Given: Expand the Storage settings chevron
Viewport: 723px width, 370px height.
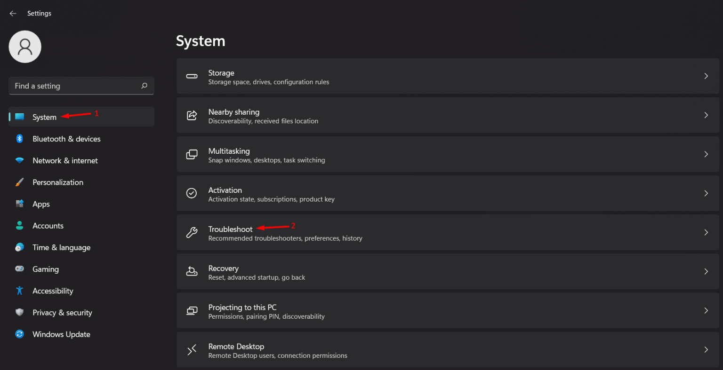Looking at the screenshot, I should click(x=706, y=76).
